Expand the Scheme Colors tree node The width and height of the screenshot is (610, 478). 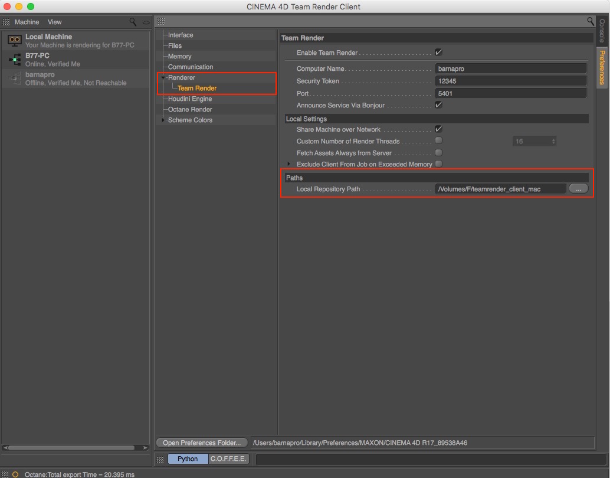point(163,120)
